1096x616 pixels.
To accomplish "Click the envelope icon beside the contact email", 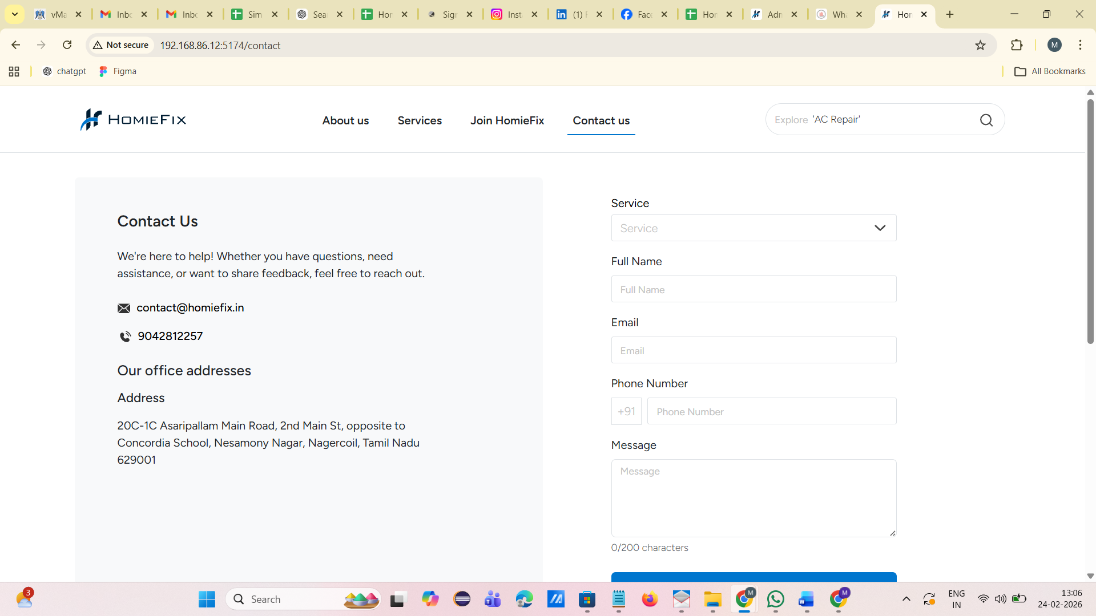I will (124, 309).
